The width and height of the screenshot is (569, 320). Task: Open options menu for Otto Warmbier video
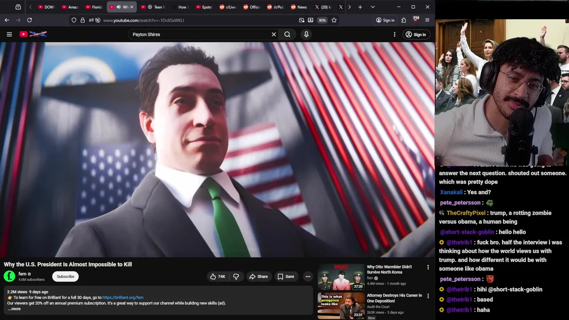(x=428, y=268)
